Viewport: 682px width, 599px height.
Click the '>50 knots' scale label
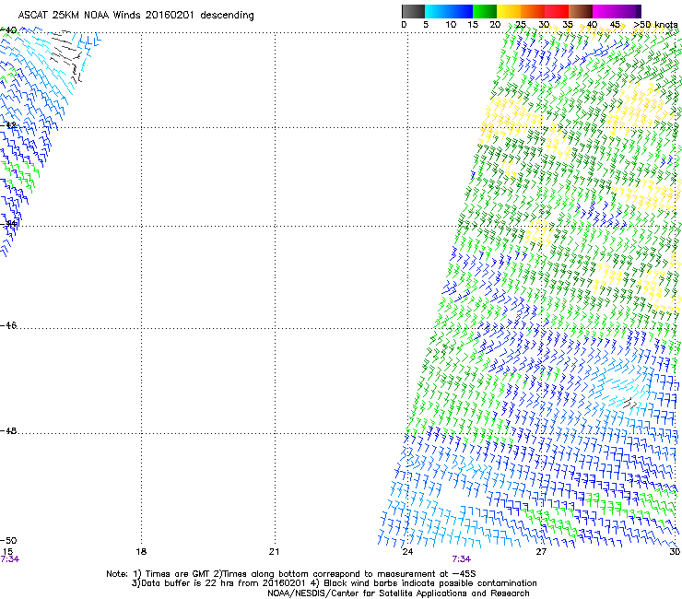point(655,25)
